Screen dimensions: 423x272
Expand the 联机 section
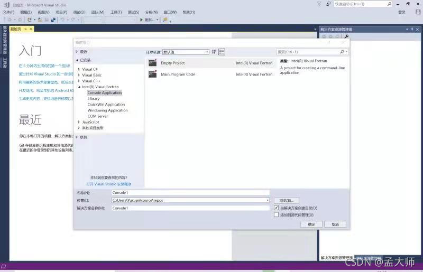point(77,137)
